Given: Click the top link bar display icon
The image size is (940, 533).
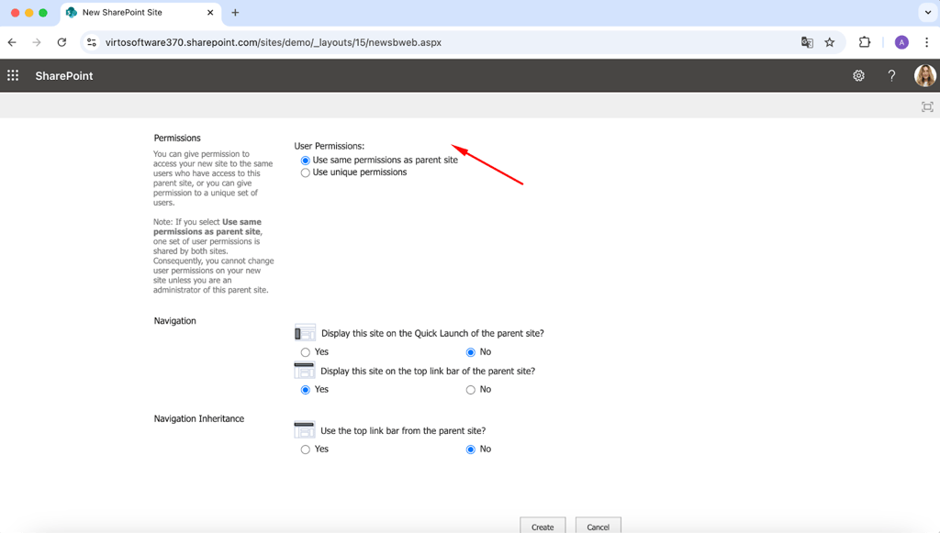Looking at the screenshot, I should (x=305, y=371).
